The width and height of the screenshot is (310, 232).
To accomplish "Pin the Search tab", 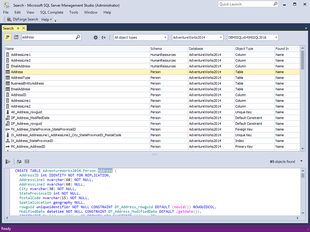I will 18,28.
